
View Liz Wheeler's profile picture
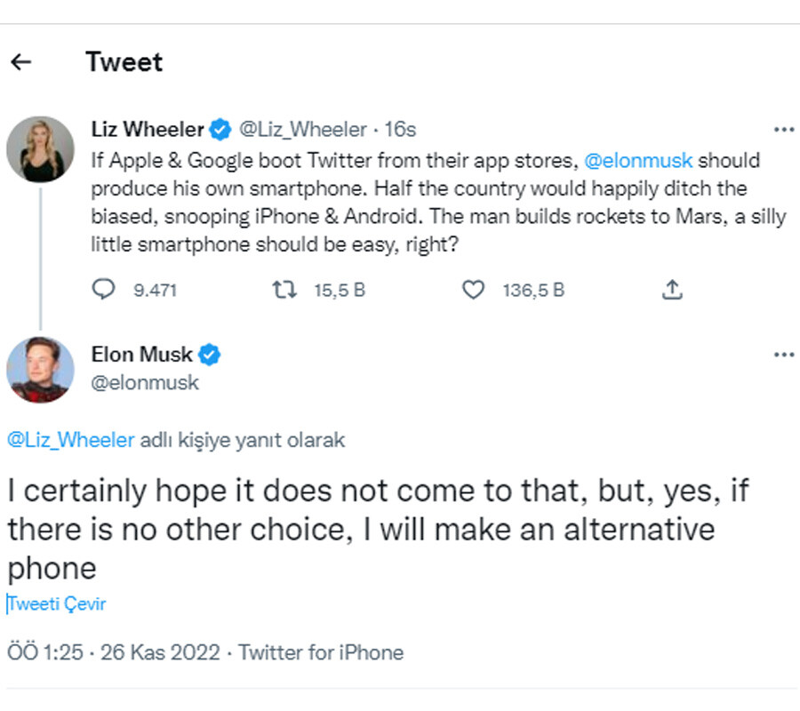[40, 148]
